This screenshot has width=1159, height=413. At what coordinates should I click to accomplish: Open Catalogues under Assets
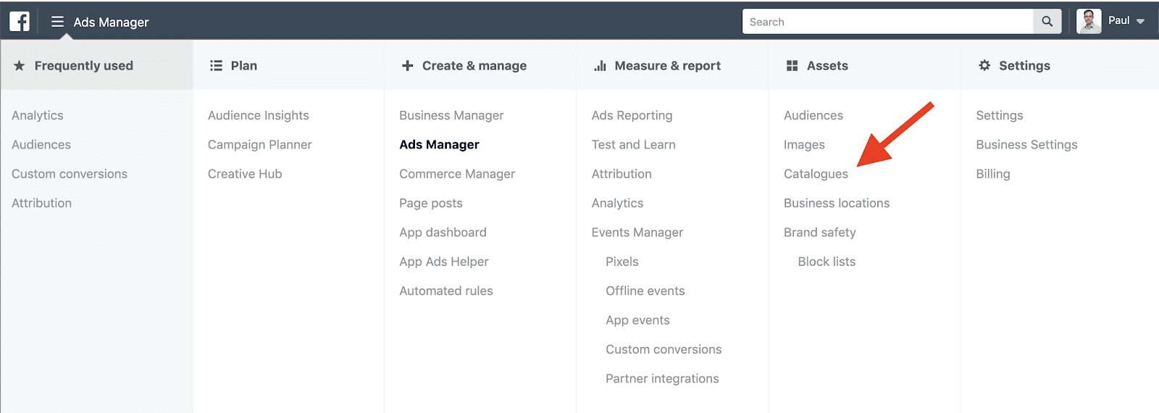click(816, 174)
